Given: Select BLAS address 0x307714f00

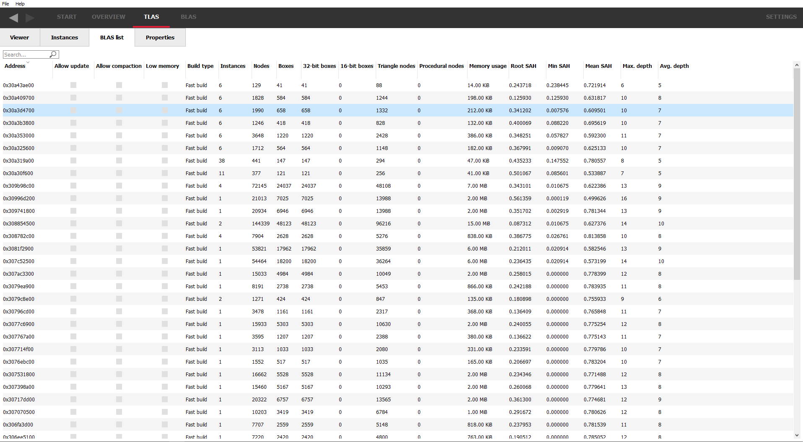Looking at the screenshot, I should (18, 349).
